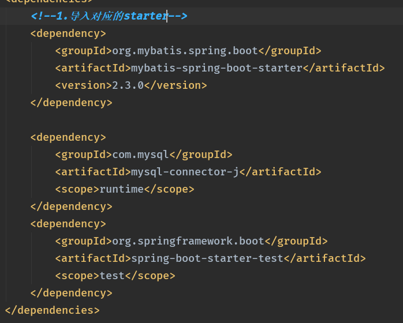Click the opening dependency tag above org.mybatis groupId
This screenshot has width=403, height=323.
tap(68, 33)
